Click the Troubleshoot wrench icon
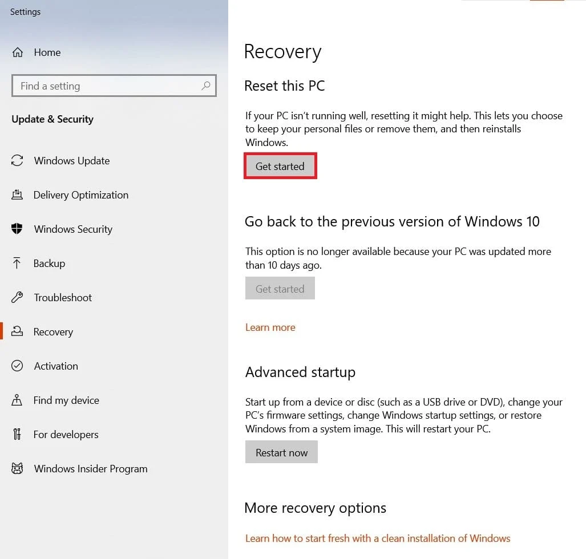This screenshot has height=559, width=586. [x=17, y=298]
